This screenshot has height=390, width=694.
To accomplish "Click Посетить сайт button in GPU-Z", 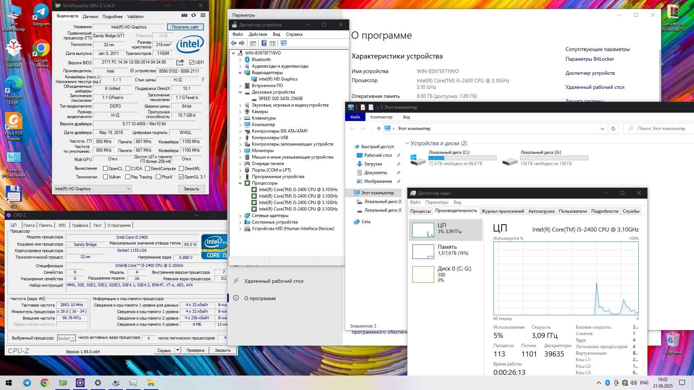I will [185, 27].
